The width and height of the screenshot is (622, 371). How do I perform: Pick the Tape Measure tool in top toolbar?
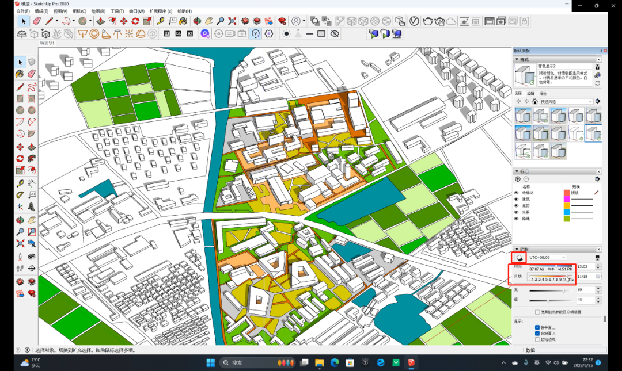click(161, 21)
